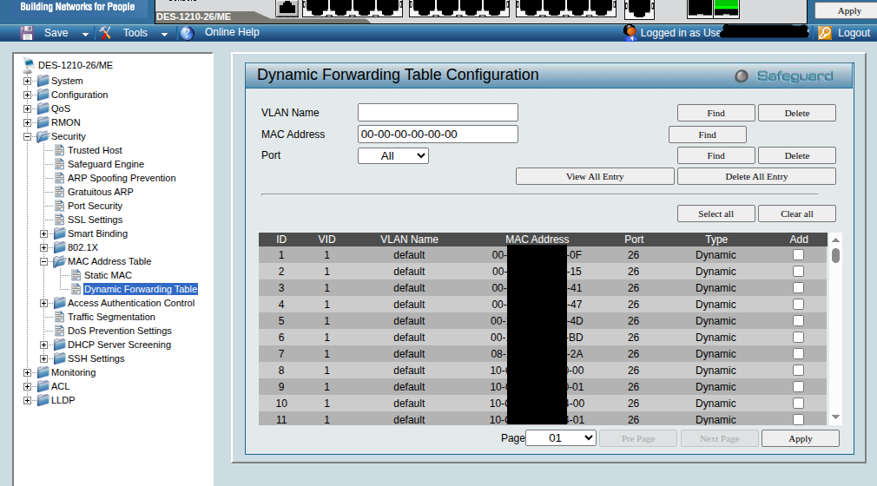Image resolution: width=877 pixels, height=486 pixels.
Task: Enable the Add checkbox for entry ID 9
Action: (x=798, y=387)
